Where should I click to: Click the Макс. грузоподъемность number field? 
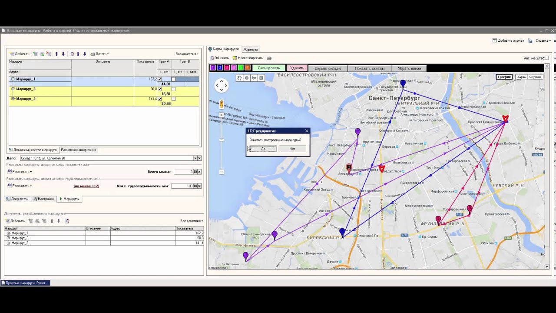[x=182, y=186]
